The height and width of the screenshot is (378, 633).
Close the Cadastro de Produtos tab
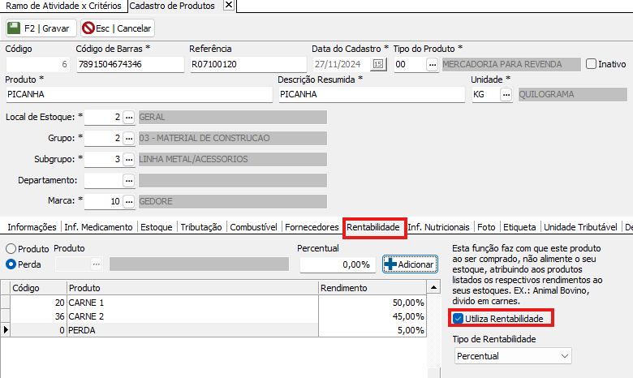click(x=228, y=6)
